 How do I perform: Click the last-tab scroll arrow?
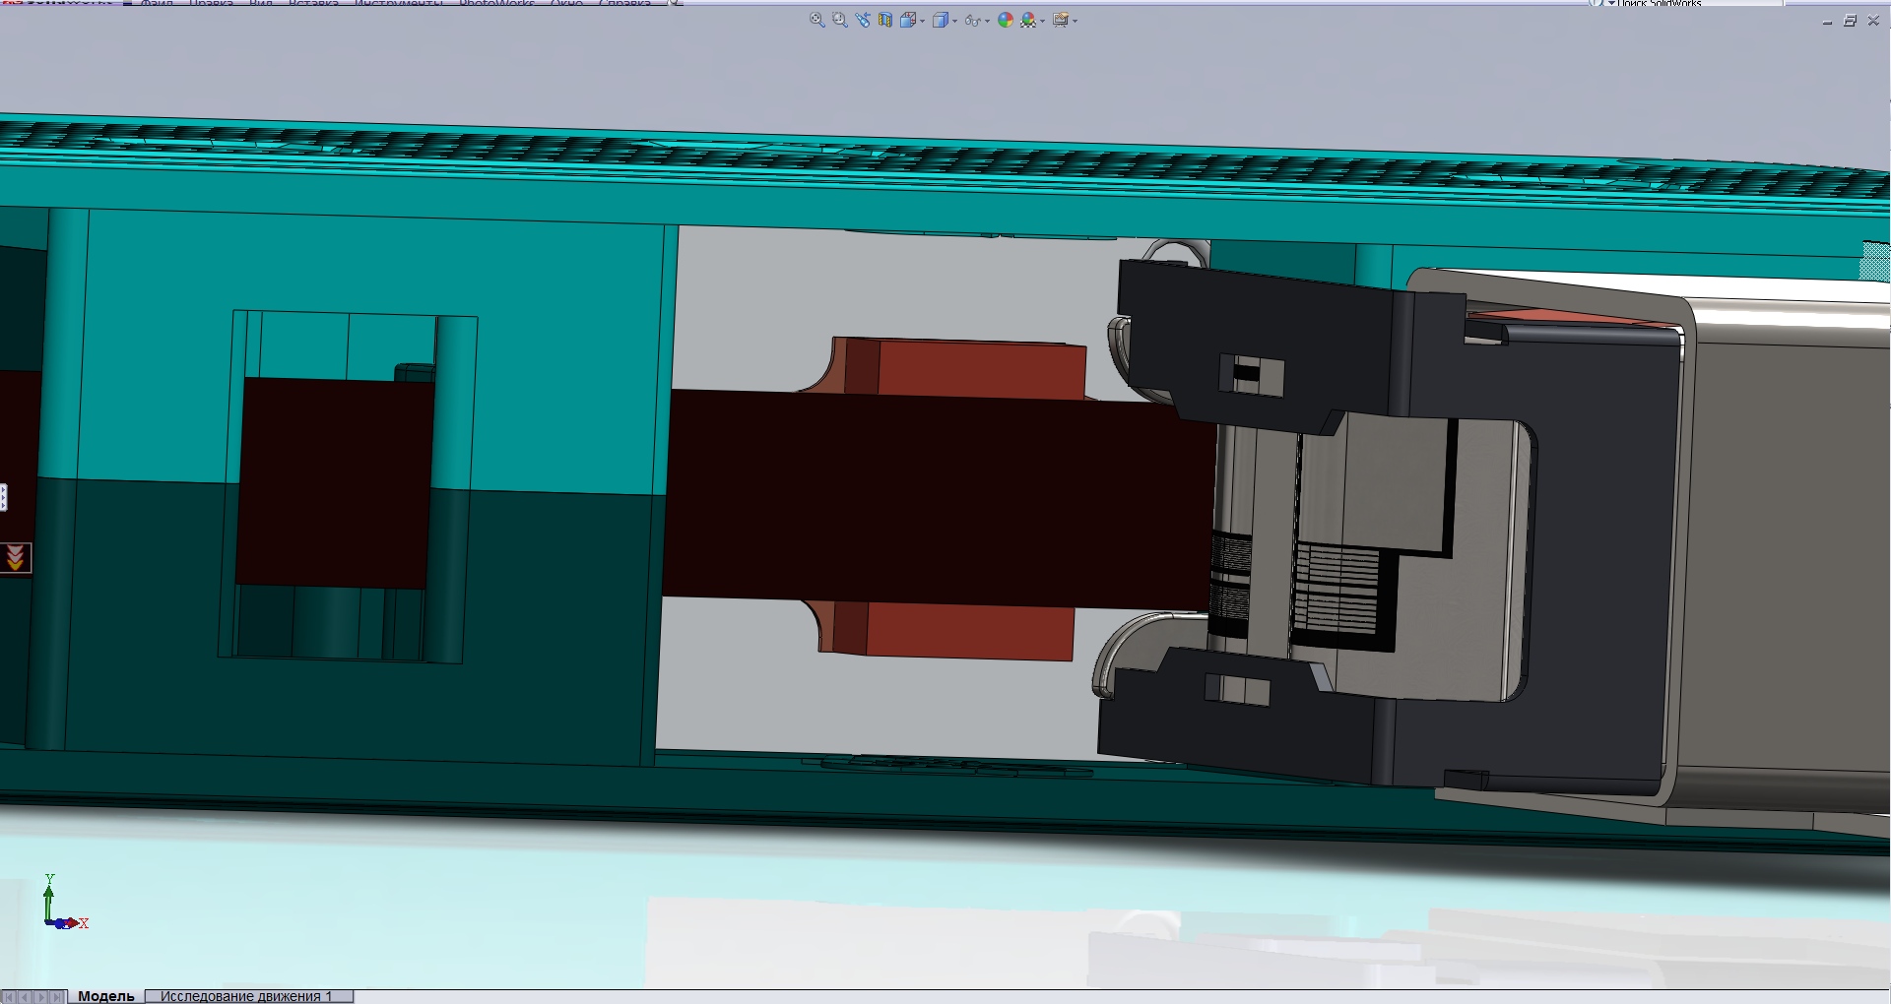[x=58, y=997]
